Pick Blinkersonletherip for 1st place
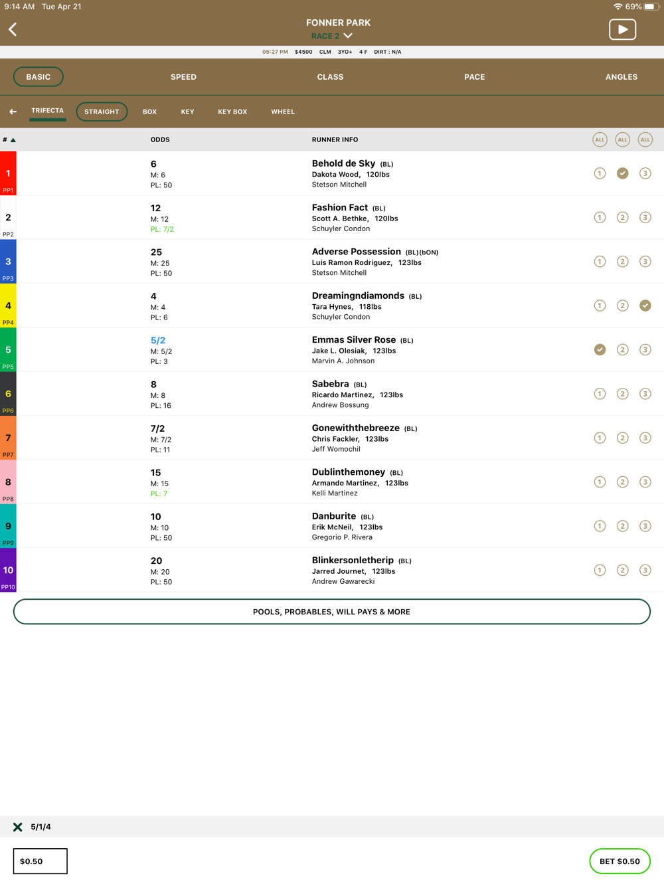 600,570
